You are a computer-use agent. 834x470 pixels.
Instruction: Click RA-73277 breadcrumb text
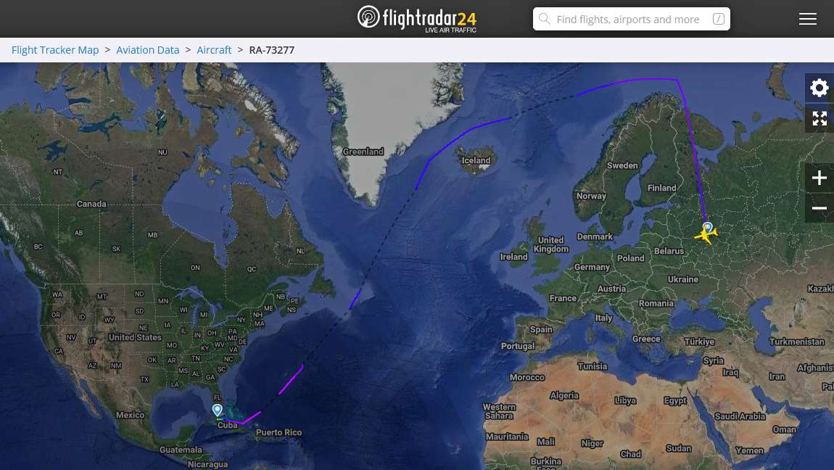[272, 50]
